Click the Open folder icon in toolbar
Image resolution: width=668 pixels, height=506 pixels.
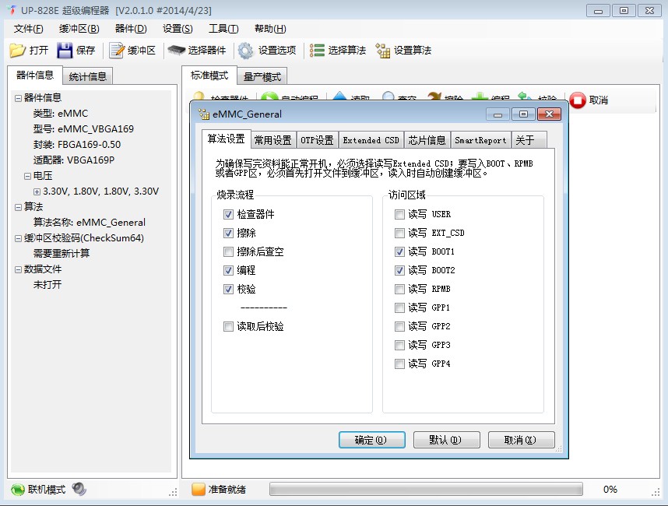coord(18,51)
